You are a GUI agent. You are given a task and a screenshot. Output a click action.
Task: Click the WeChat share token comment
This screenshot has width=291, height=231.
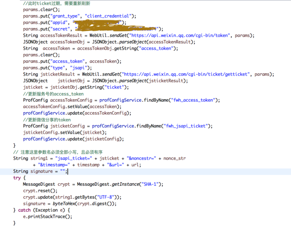[47, 120]
